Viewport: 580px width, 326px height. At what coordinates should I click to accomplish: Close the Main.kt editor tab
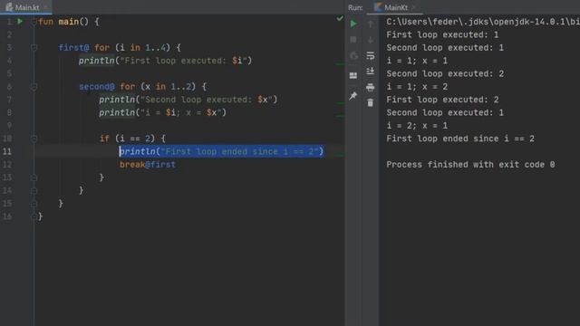[45, 7]
